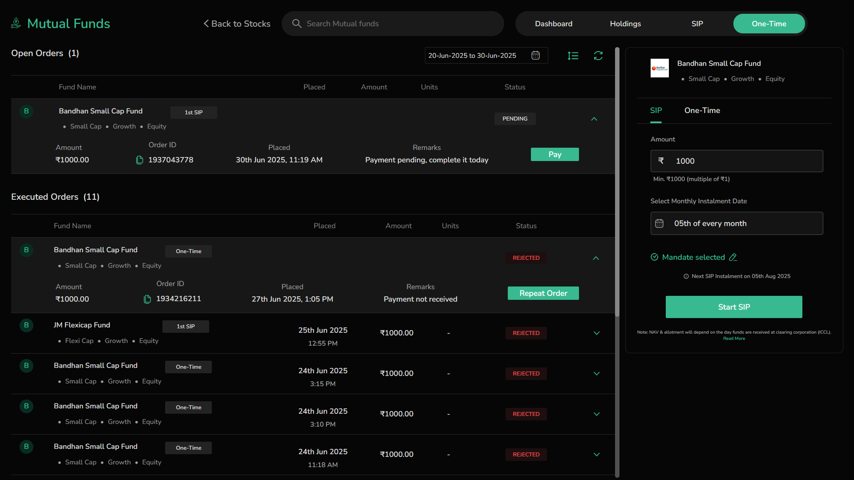Expand the order placed at 3:15 PM
Image resolution: width=854 pixels, height=480 pixels.
tap(597, 374)
